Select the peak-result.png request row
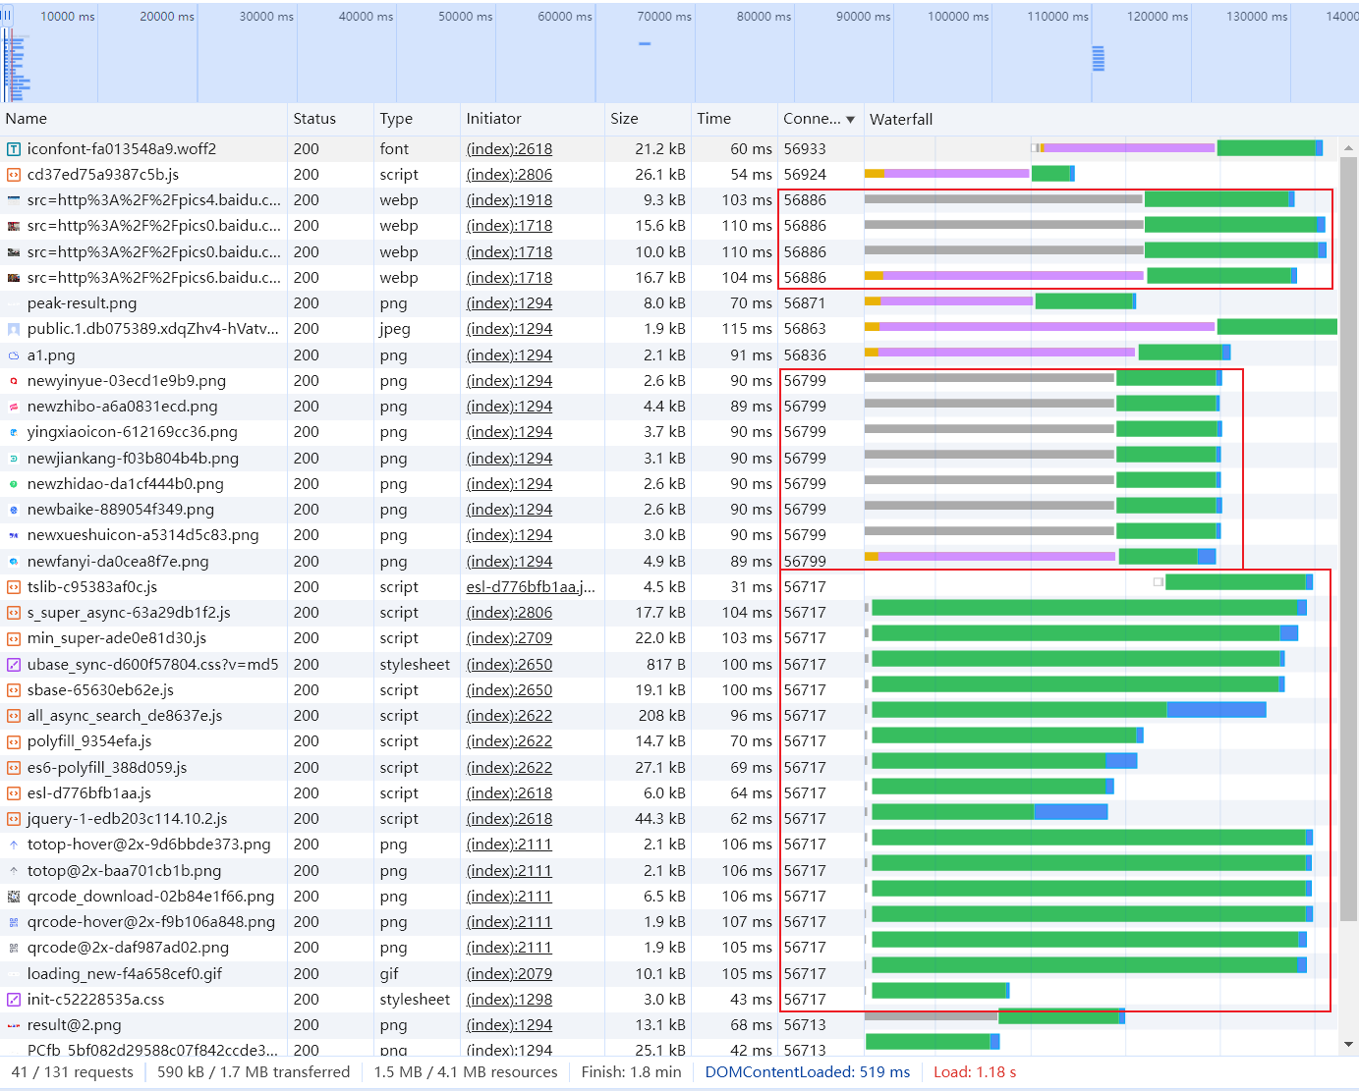The image size is (1359, 1091). (x=668, y=303)
